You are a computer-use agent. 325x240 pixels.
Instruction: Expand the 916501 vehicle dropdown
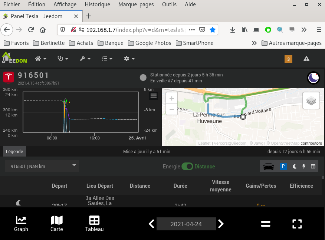tap(42, 166)
